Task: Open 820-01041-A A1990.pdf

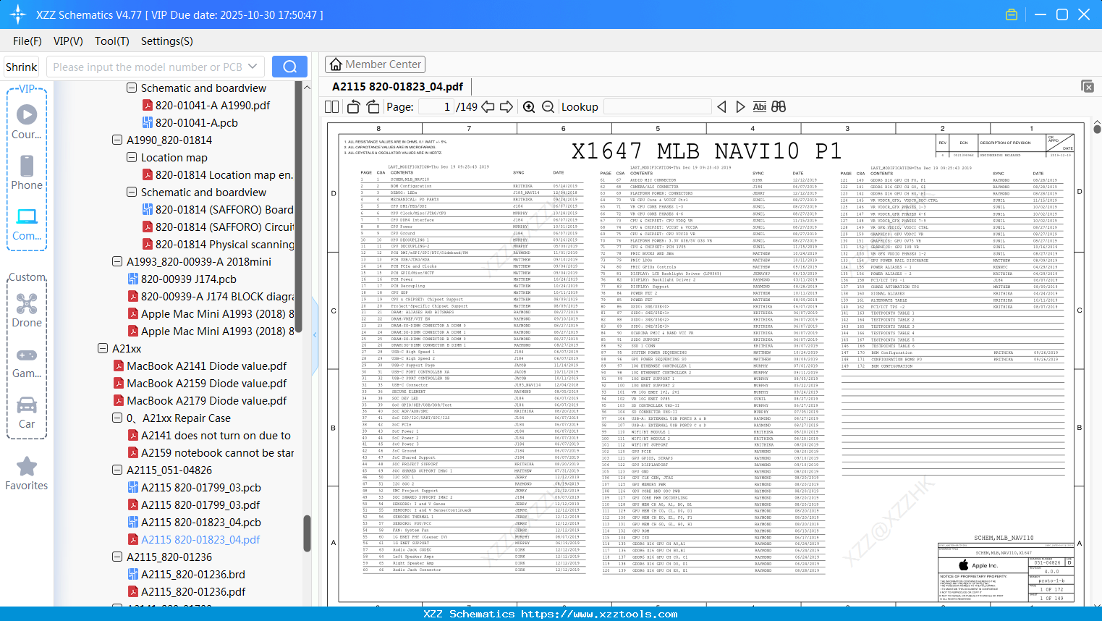Action: [x=205, y=105]
